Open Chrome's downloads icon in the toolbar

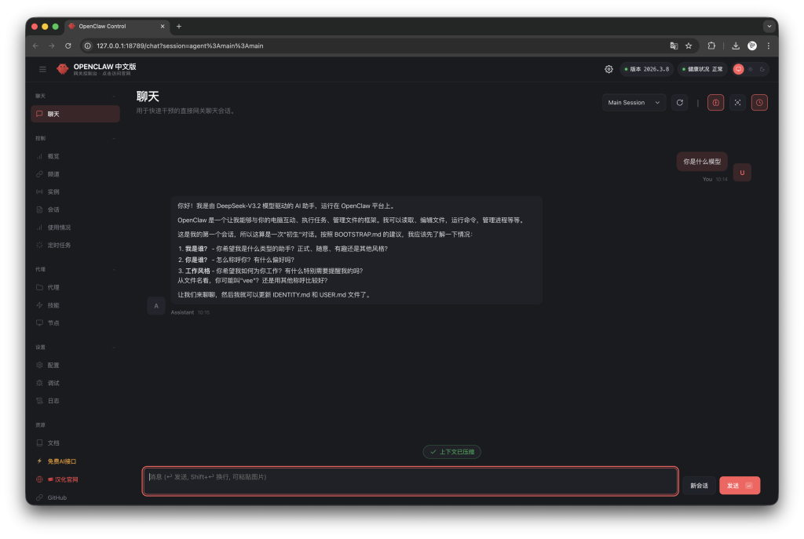[x=736, y=46]
